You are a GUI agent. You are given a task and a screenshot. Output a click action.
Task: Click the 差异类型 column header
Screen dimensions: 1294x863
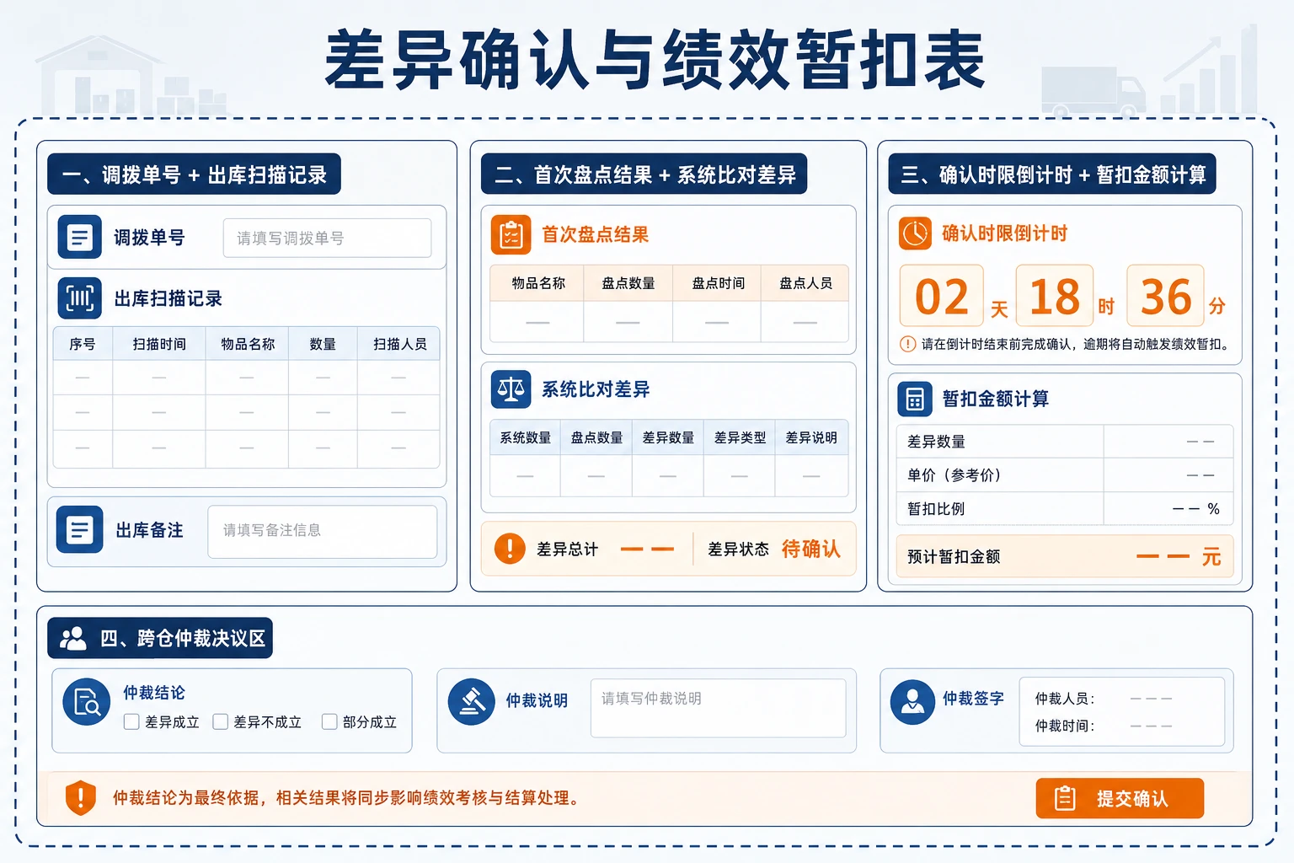pos(740,437)
